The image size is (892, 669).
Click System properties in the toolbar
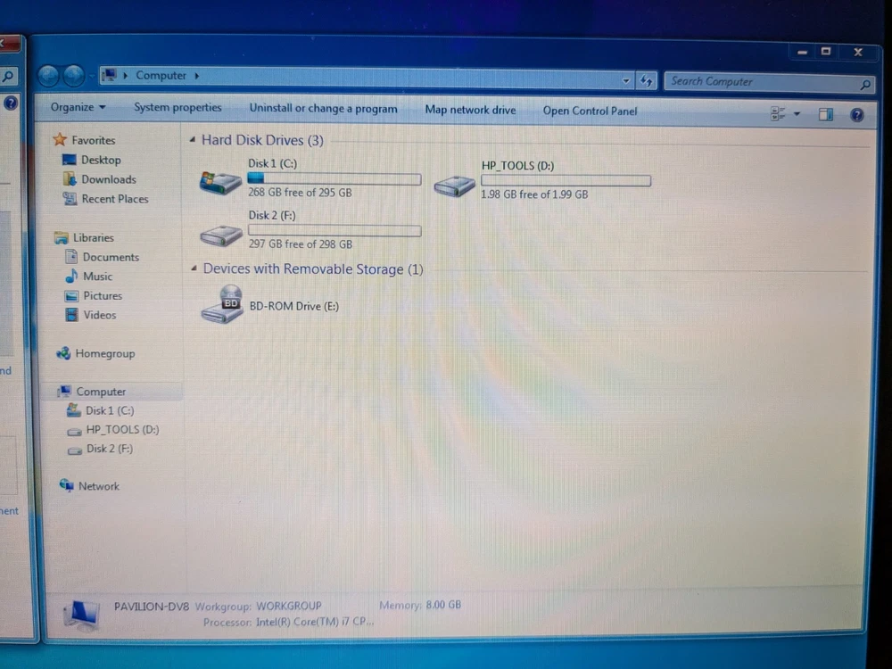click(x=178, y=108)
